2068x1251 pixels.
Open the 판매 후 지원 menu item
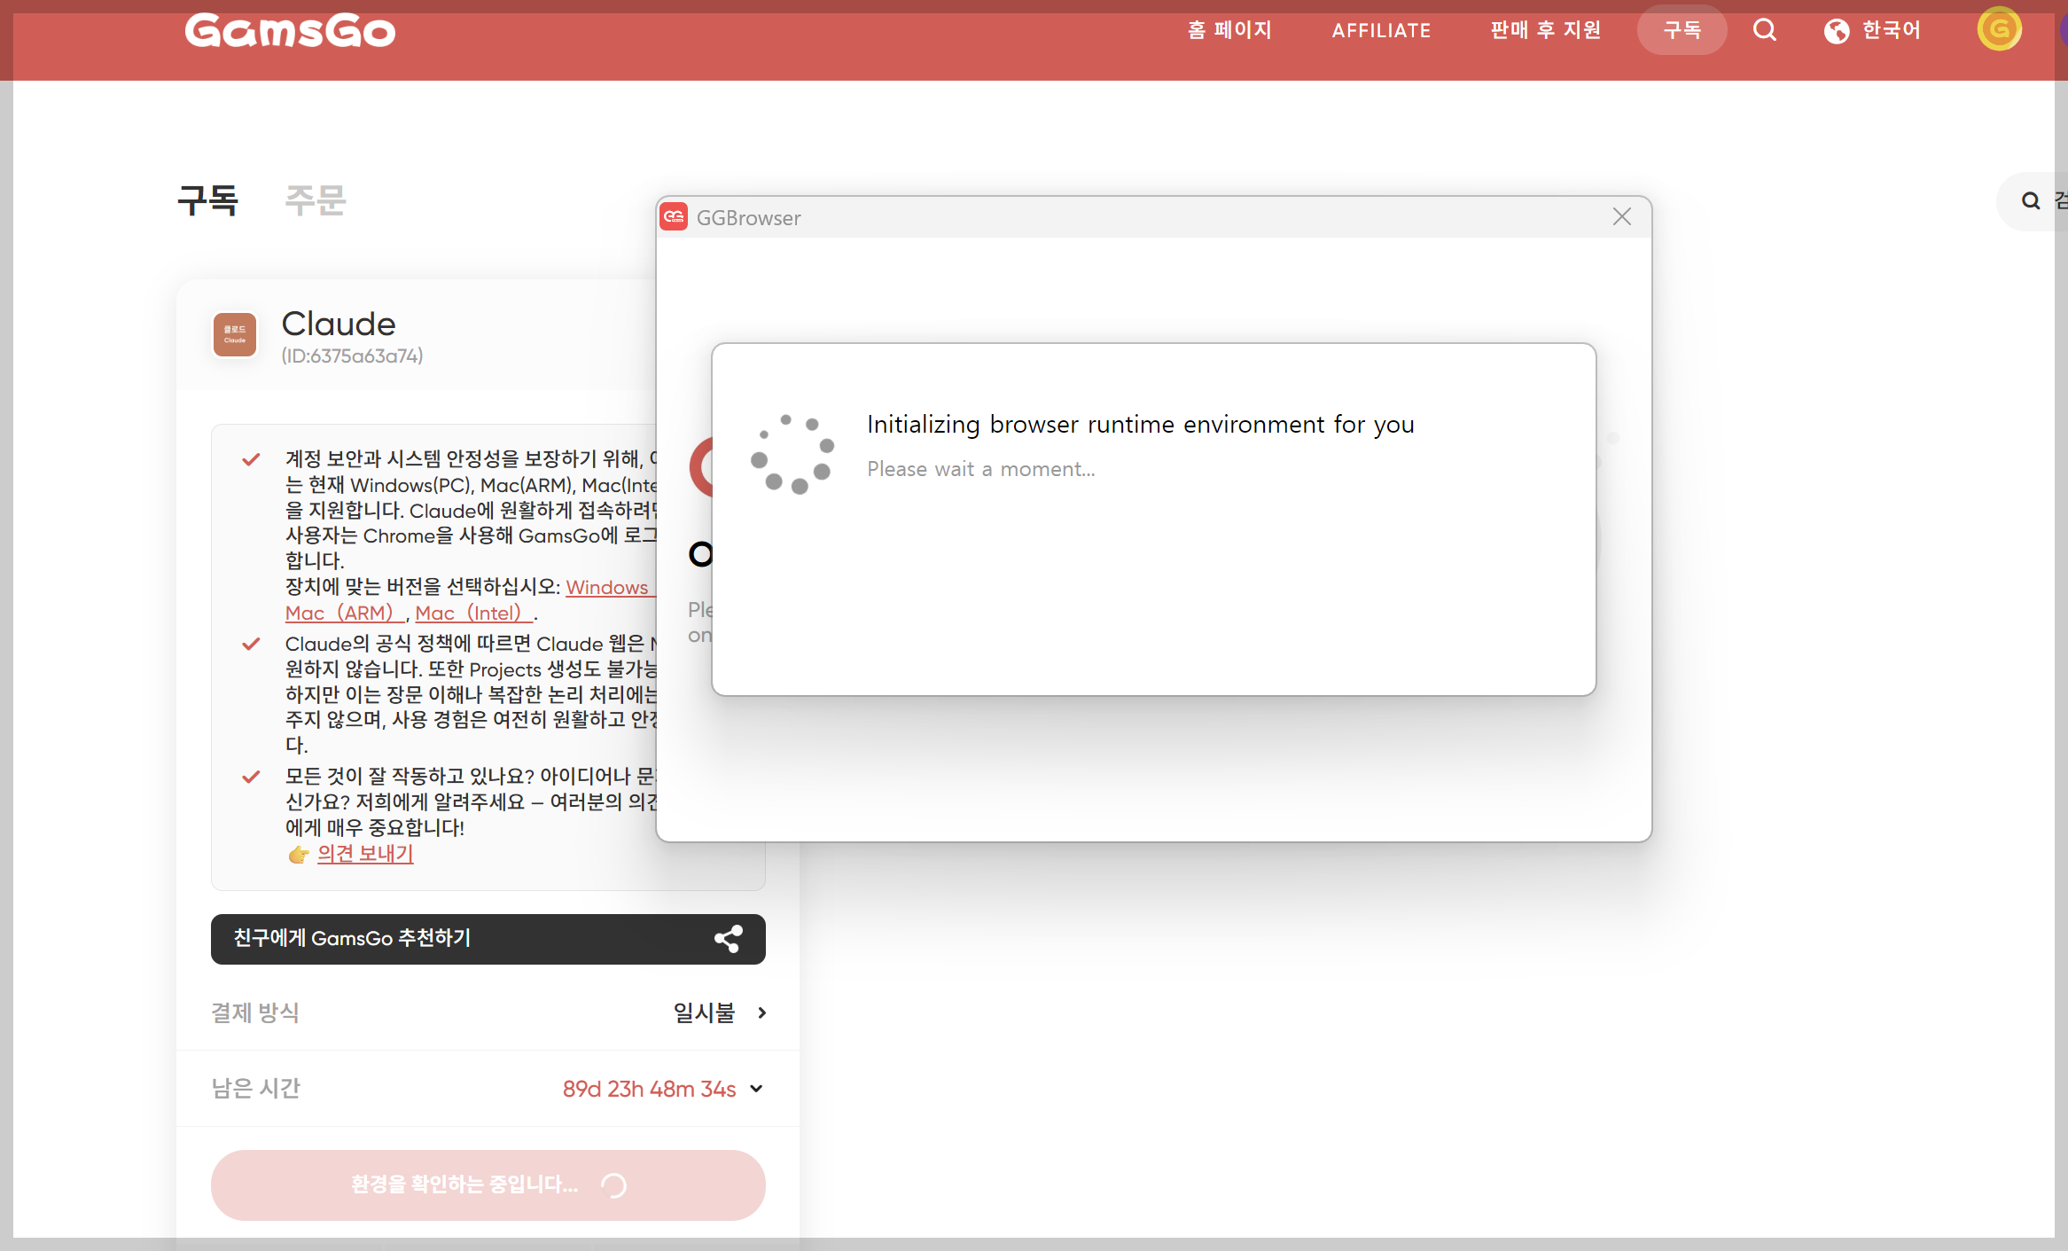1545,31
